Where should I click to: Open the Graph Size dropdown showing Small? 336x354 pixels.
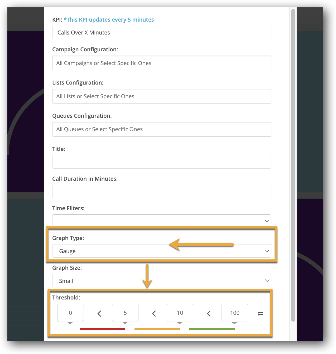pyautogui.click(x=161, y=281)
